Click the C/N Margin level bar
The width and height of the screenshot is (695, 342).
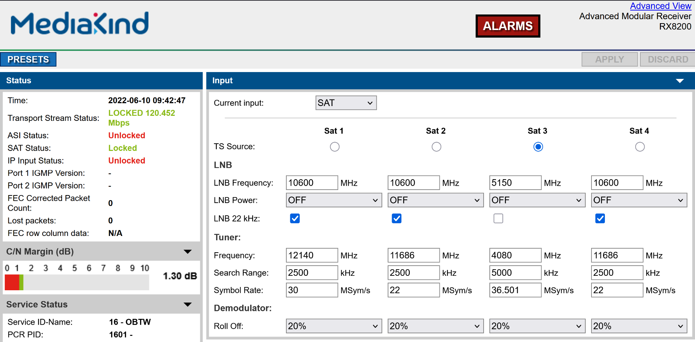[x=77, y=282]
